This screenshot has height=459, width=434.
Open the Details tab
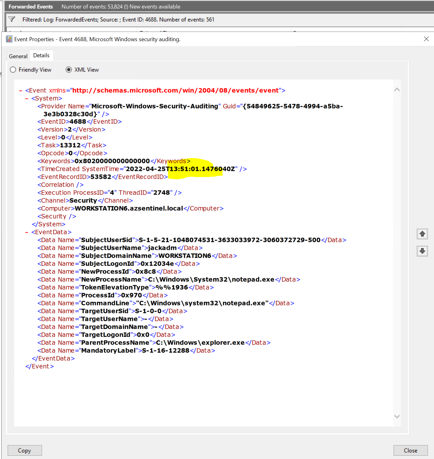[x=41, y=55]
